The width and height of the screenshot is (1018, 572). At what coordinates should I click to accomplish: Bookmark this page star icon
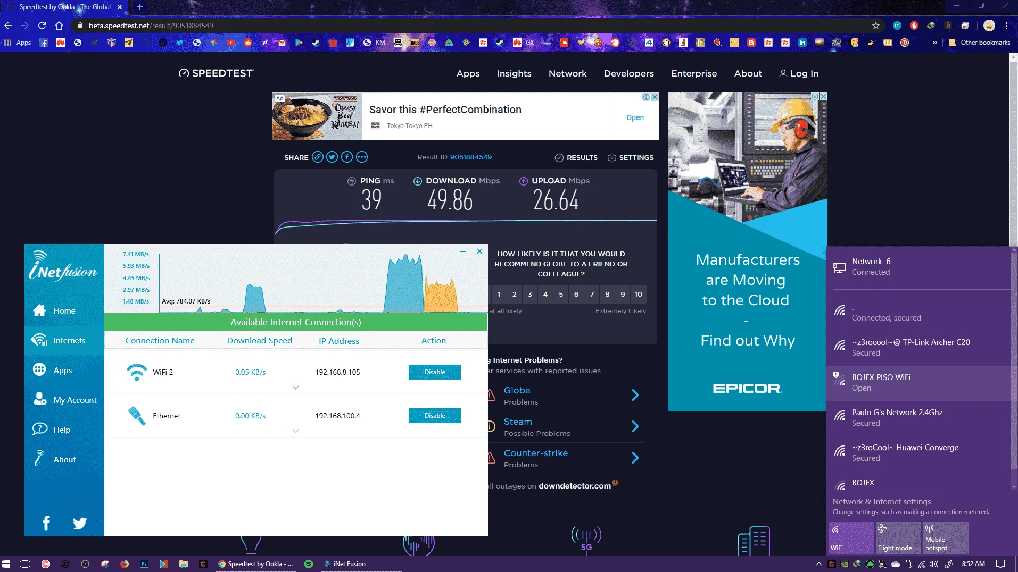coord(876,26)
